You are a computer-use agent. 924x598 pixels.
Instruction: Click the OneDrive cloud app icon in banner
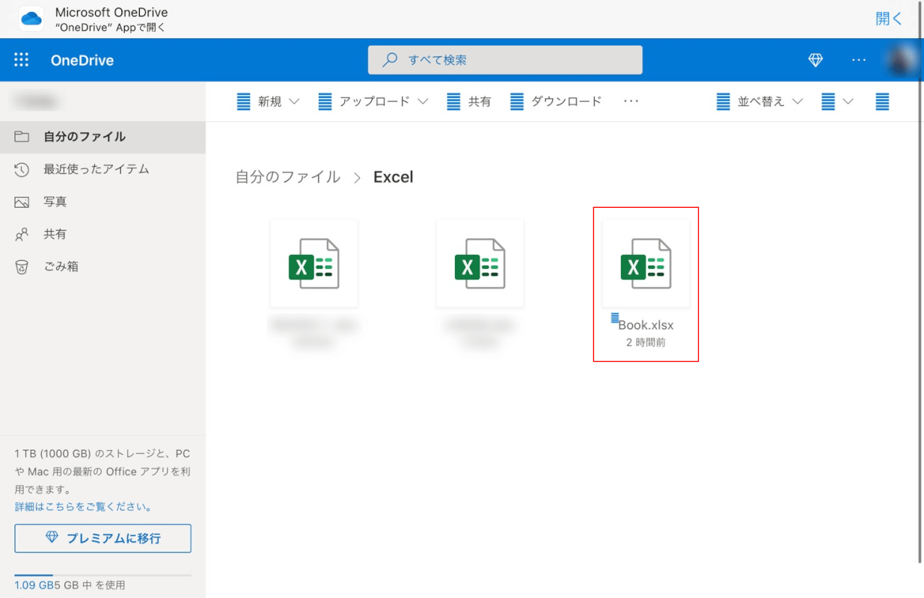pyautogui.click(x=31, y=19)
